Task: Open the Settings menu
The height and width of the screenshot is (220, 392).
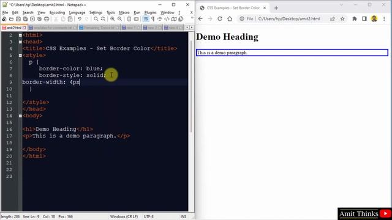Action: [x=96, y=12]
